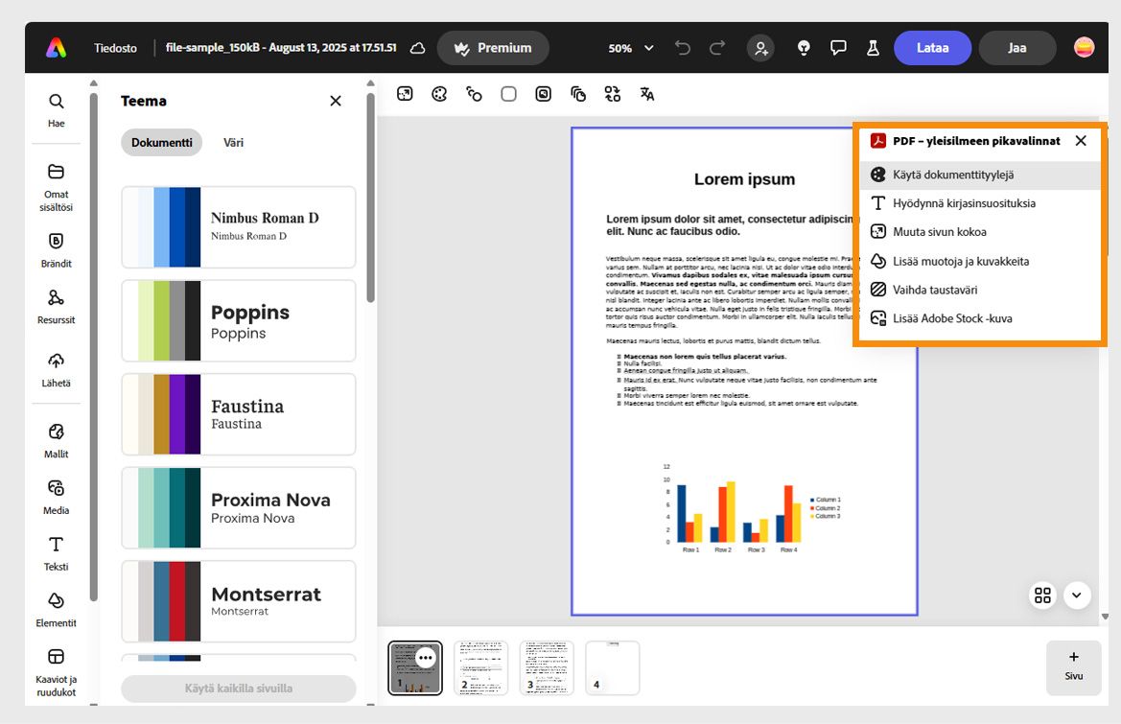
Task: Select the Nimbus Roman D theme
Action: click(239, 227)
